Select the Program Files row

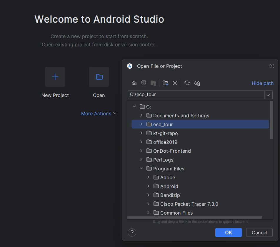click(x=200, y=169)
